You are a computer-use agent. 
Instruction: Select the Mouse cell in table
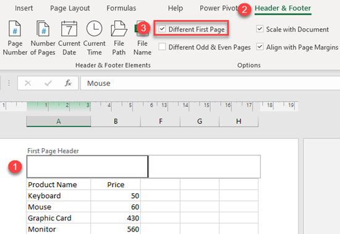click(x=59, y=207)
